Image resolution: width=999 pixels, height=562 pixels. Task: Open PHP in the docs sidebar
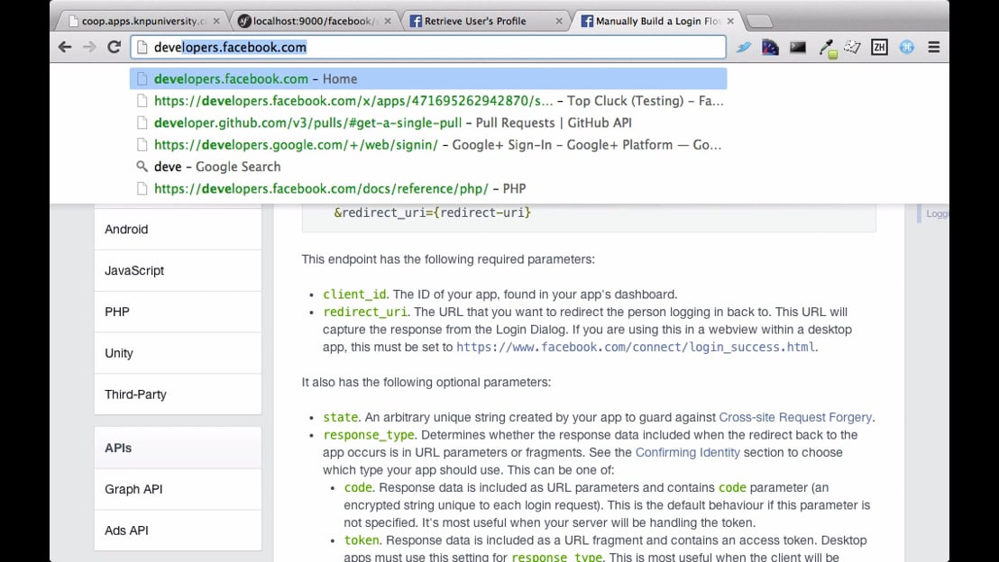pyautogui.click(x=178, y=312)
